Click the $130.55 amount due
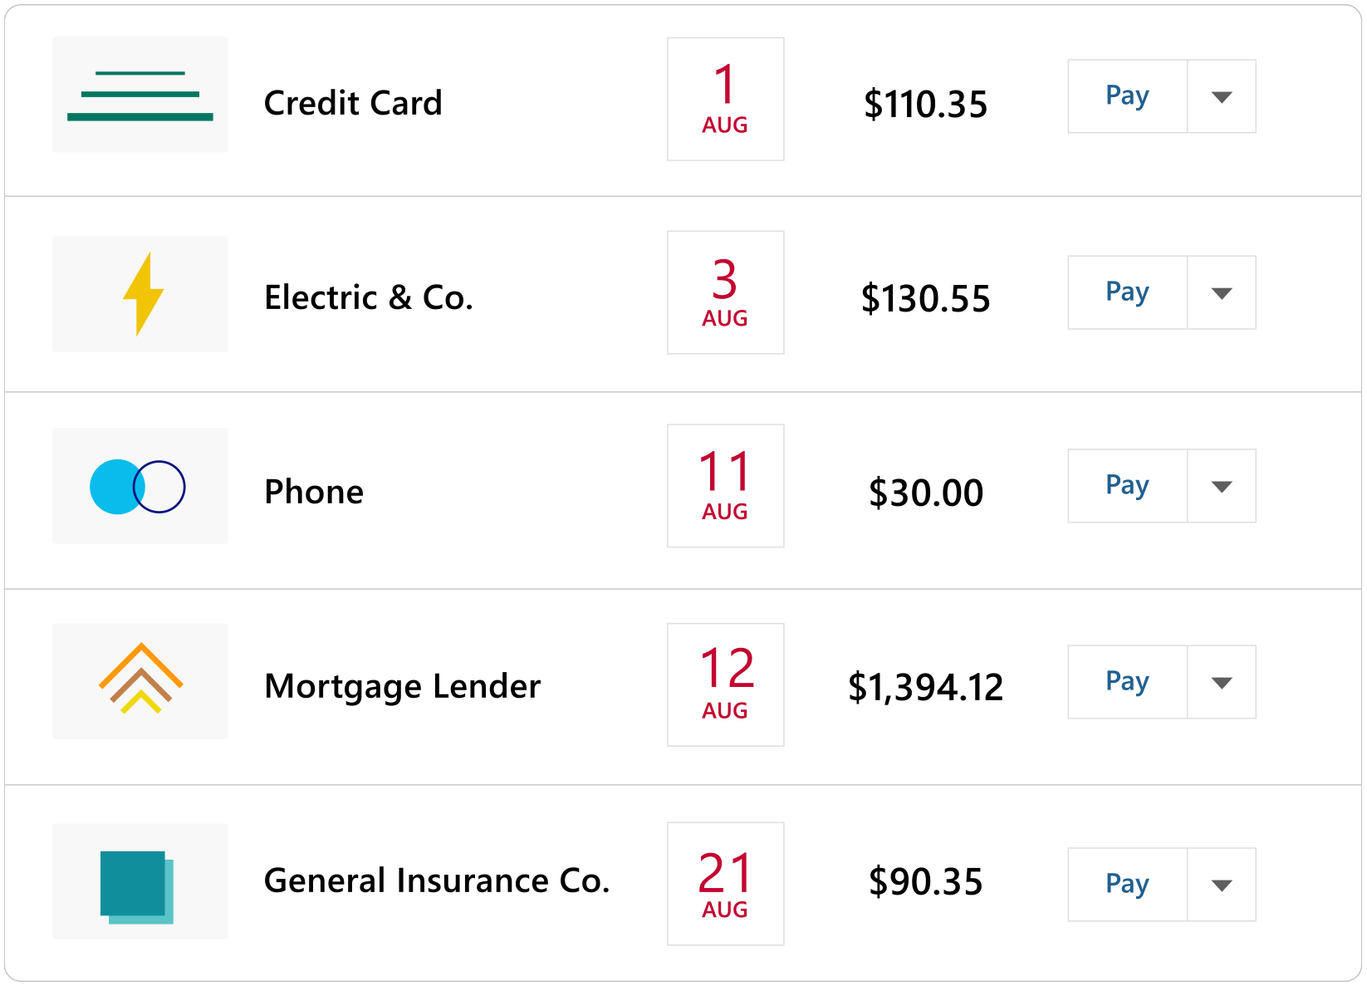1367x986 pixels. (x=925, y=299)
